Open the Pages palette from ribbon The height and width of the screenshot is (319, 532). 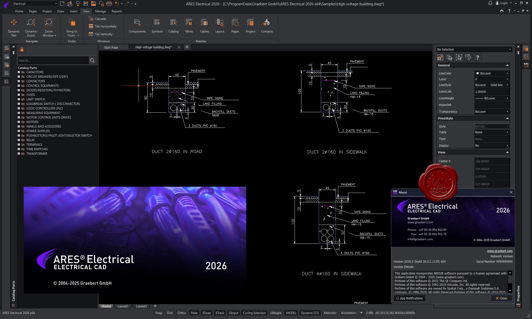tap(235, 26)
